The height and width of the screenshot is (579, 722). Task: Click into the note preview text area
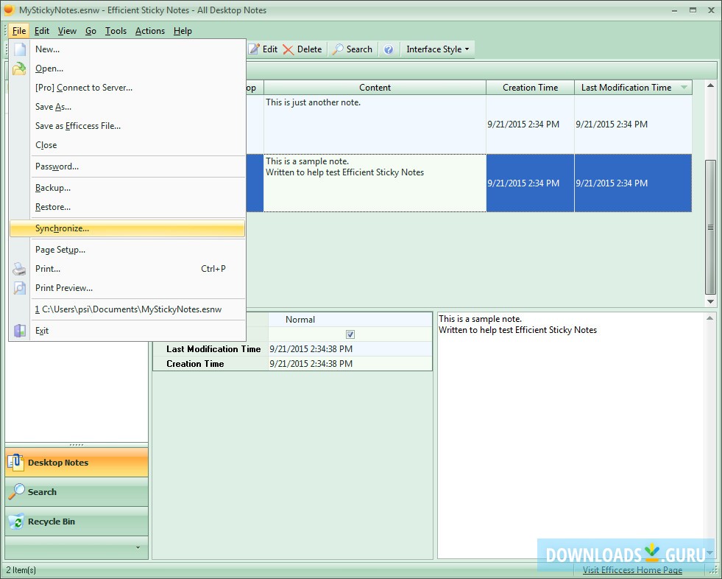570,435
